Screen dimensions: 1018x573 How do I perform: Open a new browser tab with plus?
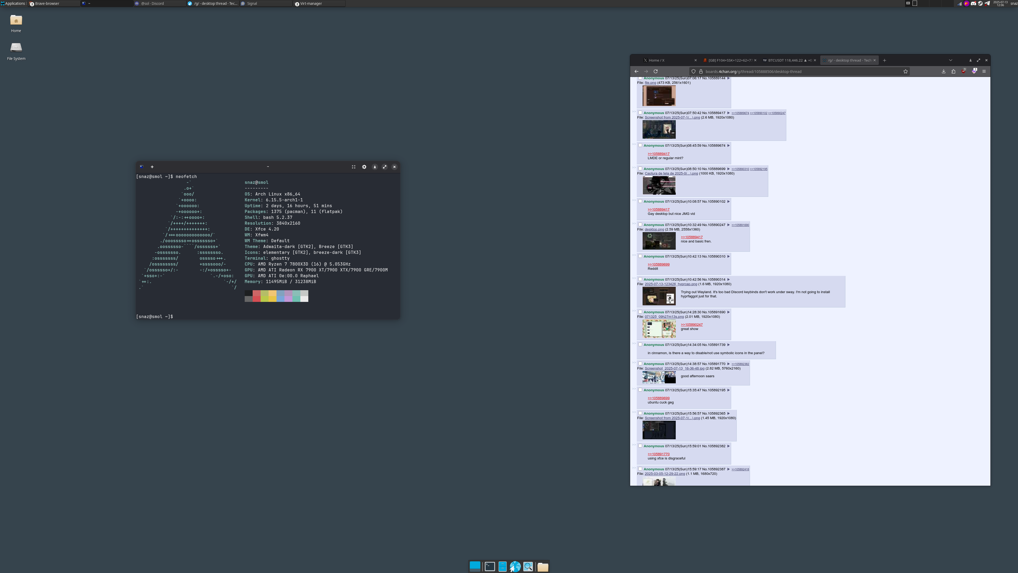tap(884, 60)
